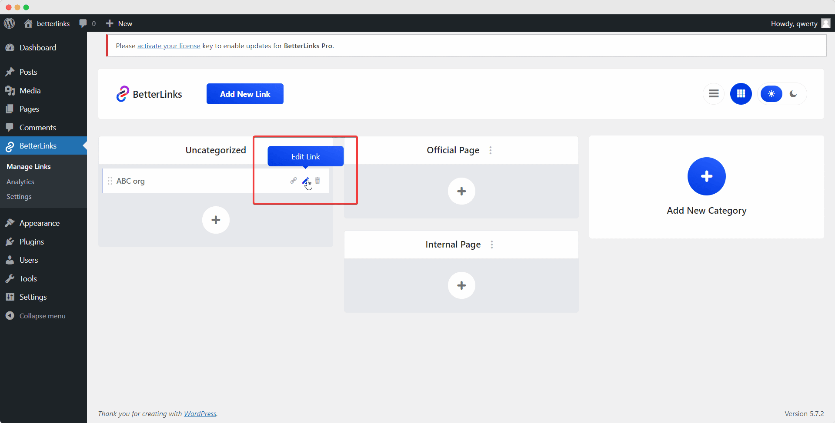The image size is (835, 423).
Task: Select the sun icon for light mode
Action: [772, 93]
